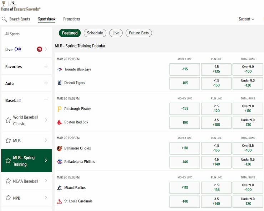Pick Over 9.0 +110 Pirates game

point(248,109)
